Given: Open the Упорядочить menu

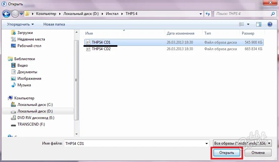Looking at the screenshot, I should [x=20, y=24].
